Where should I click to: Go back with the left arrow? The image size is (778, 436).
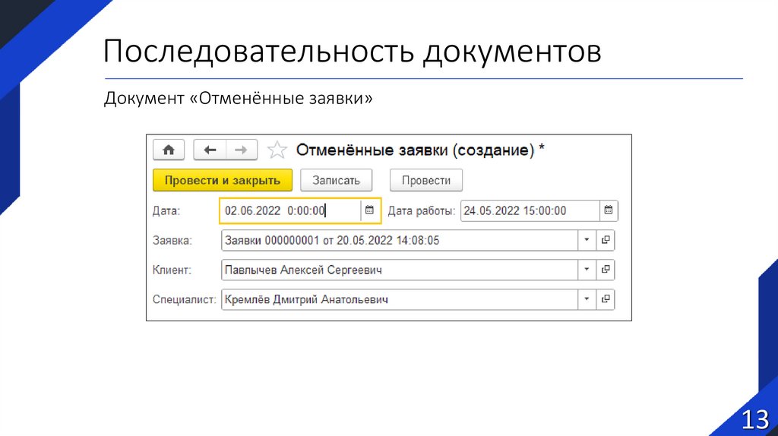coord(210,150)
